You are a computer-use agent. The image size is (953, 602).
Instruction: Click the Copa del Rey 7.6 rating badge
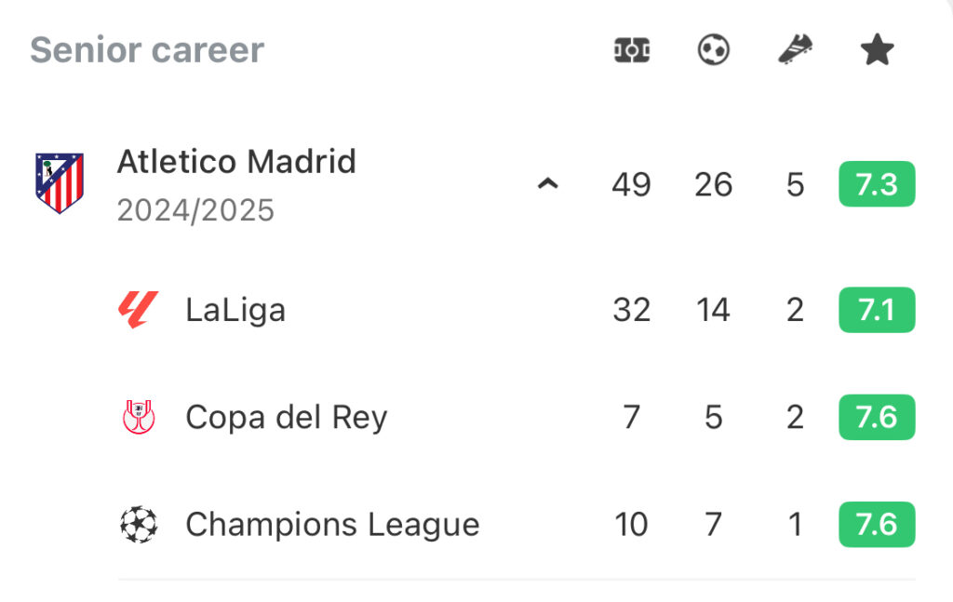coord(877,418)
